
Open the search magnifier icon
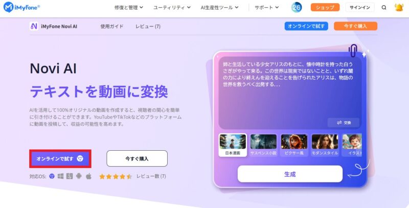[384, 8]
